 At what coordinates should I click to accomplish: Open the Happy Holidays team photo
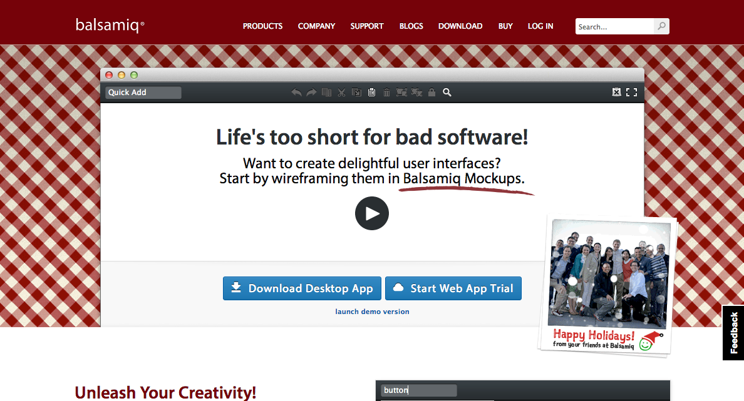pyautogui.click(x=608, y=285)
